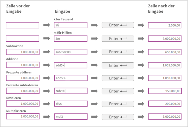Click the input field containing 3m
Viewport: 188px width, 127px height.
[x=70, y=39]
